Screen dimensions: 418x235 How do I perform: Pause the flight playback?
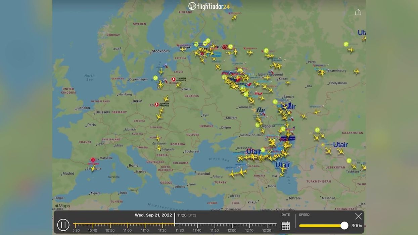tap(63, 225)
